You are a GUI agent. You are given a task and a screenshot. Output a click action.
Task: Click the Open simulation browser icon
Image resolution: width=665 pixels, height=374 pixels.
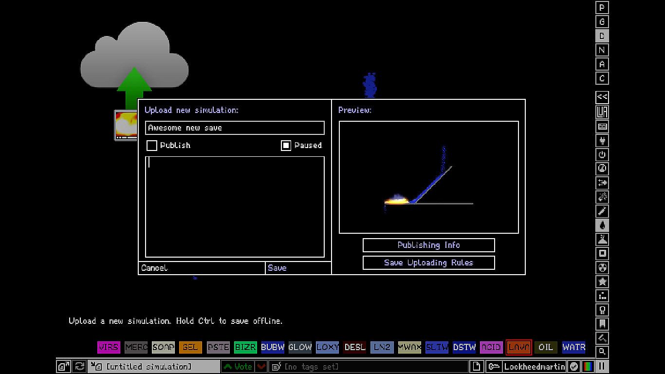[x=63, y=367]
